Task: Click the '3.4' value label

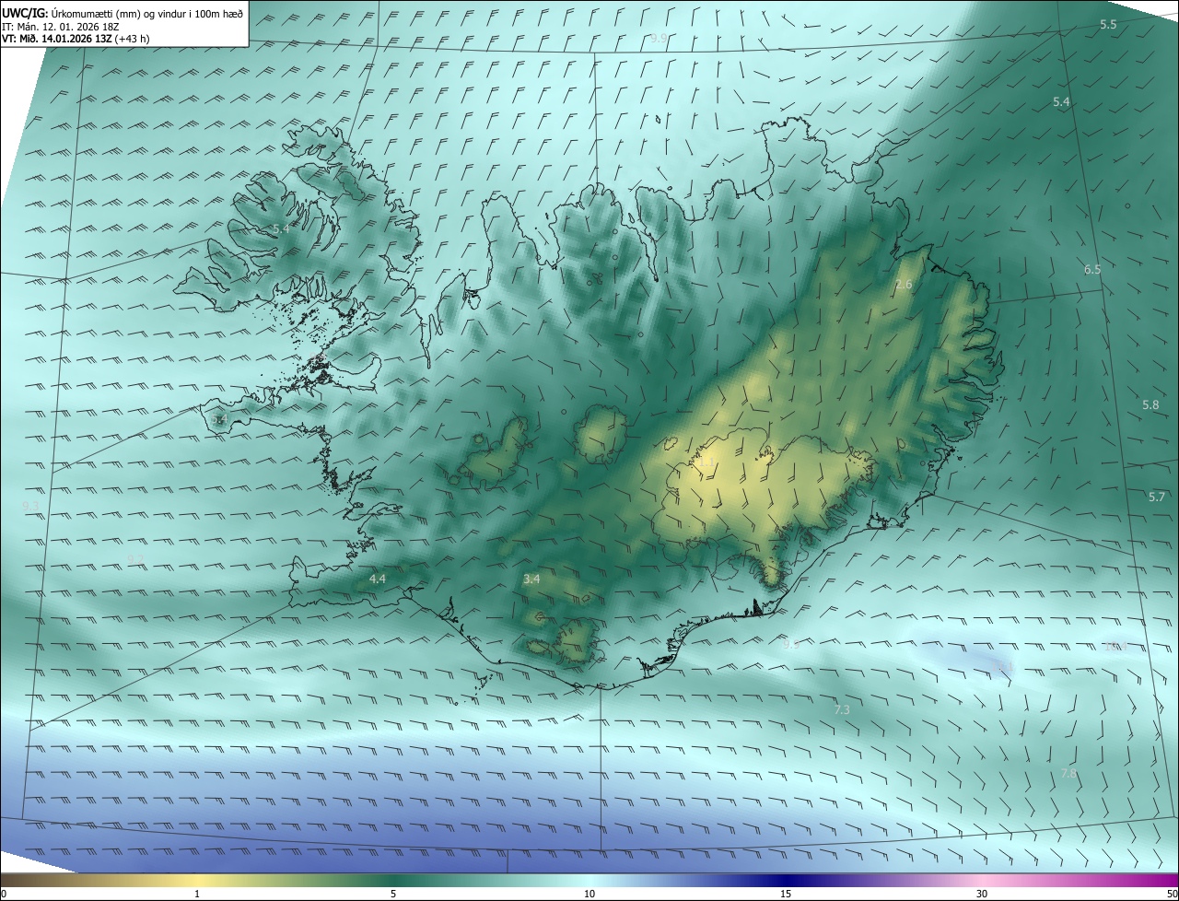Action: coord(531,579)
